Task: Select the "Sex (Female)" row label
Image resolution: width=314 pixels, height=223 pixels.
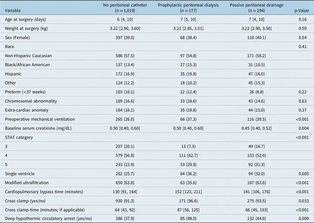Action: [x=18, y=37]
